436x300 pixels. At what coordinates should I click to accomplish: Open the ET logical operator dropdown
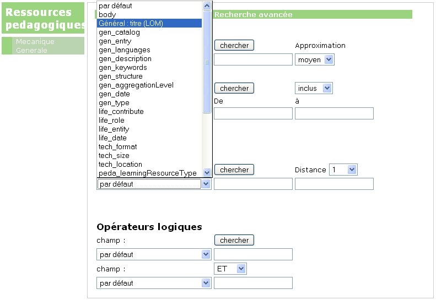point(230,269)
